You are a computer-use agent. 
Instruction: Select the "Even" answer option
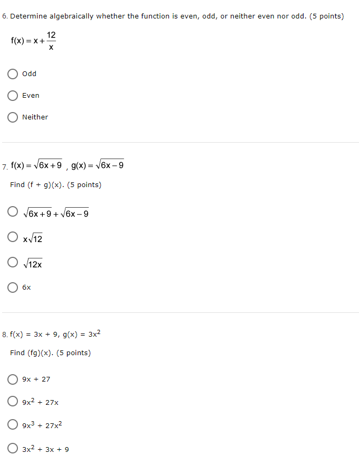13,96
